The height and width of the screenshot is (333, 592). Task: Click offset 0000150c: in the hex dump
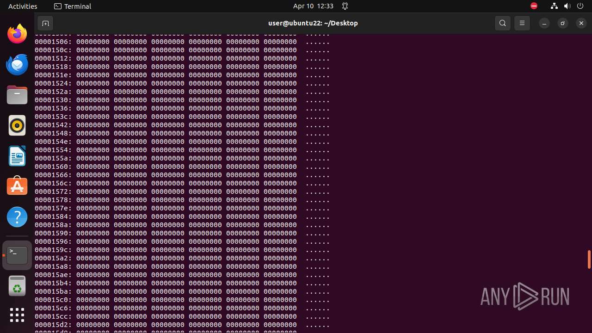(53, 50)
